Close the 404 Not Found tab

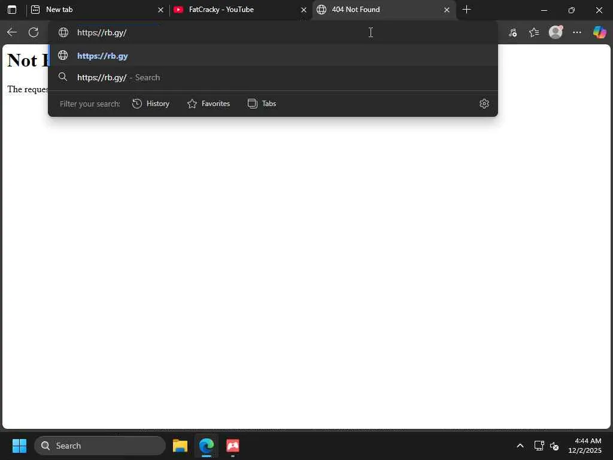pyautogui.click(x=447, y=10)
